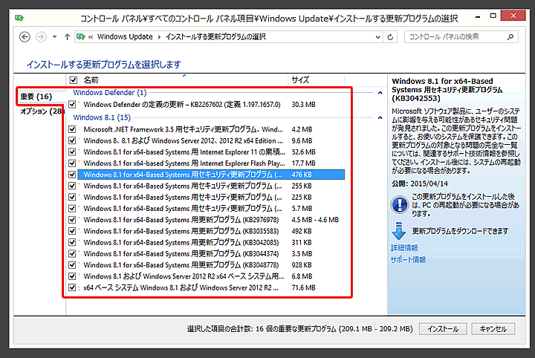Uncheck the KB3035583 update checkbox

click(72, 231)
